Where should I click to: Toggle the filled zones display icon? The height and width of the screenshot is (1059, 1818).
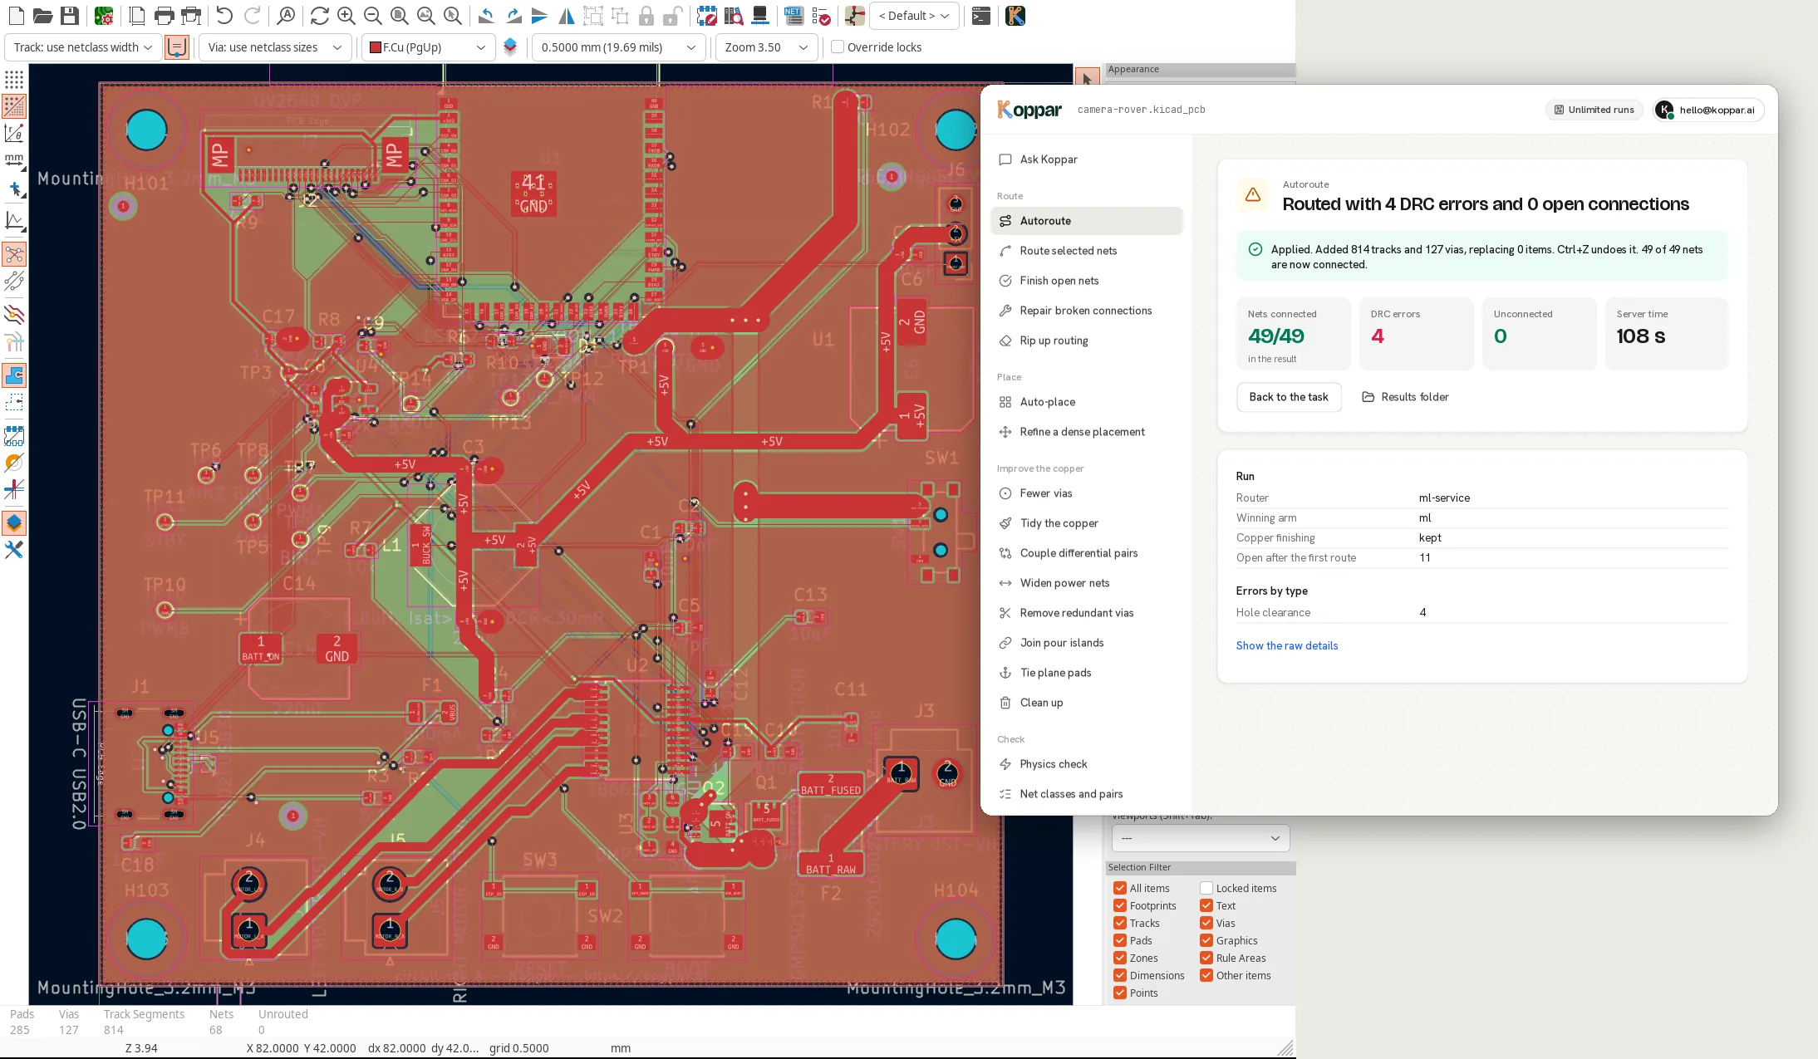[14, 375]
